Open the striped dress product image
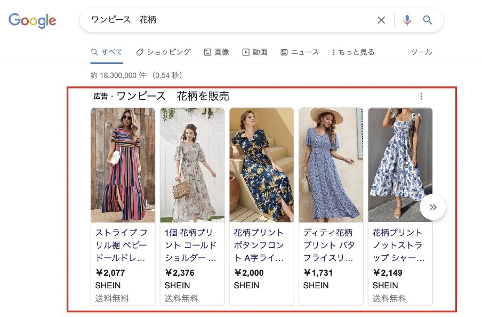 click(123, 165)
